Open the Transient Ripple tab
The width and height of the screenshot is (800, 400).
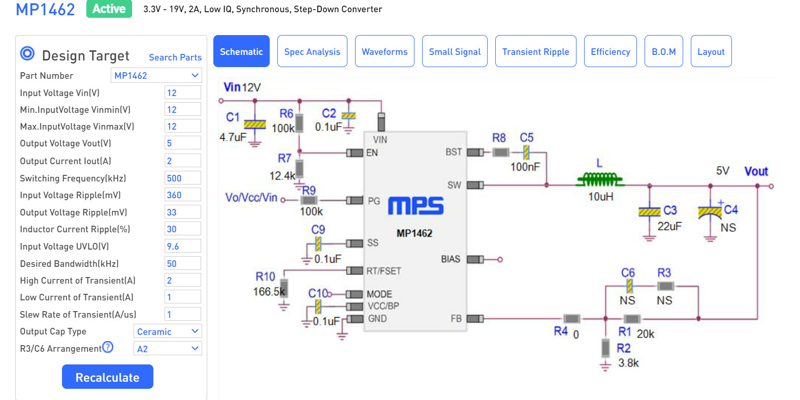(536, 51)
